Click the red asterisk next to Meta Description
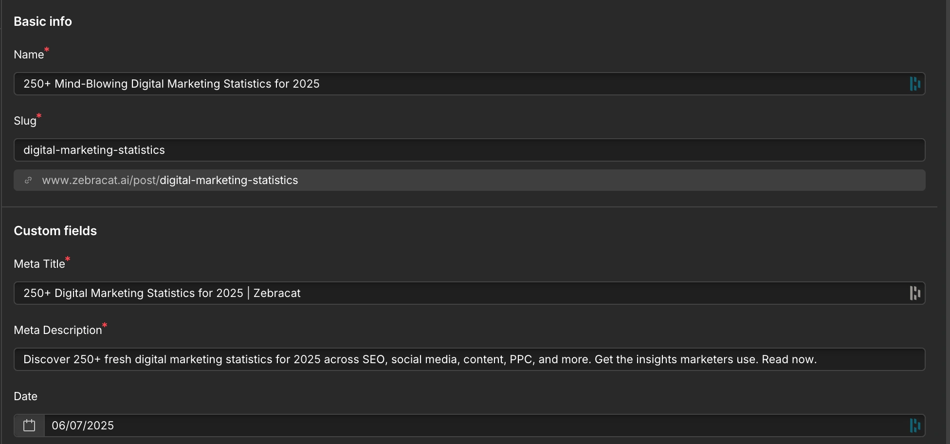 (x=105, y=325)
